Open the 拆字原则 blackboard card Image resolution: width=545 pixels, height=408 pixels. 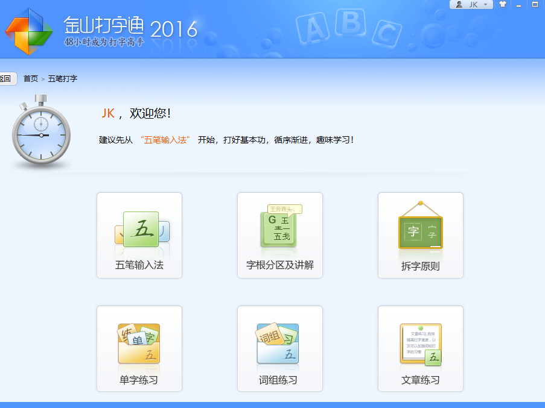pyautogui.click(x=421, y=235)
